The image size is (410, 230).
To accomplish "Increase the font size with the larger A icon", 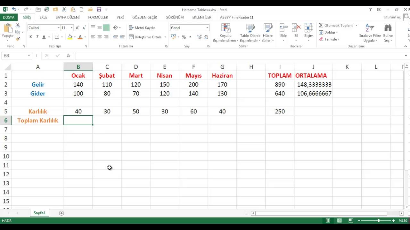I will tap(77, 28).
